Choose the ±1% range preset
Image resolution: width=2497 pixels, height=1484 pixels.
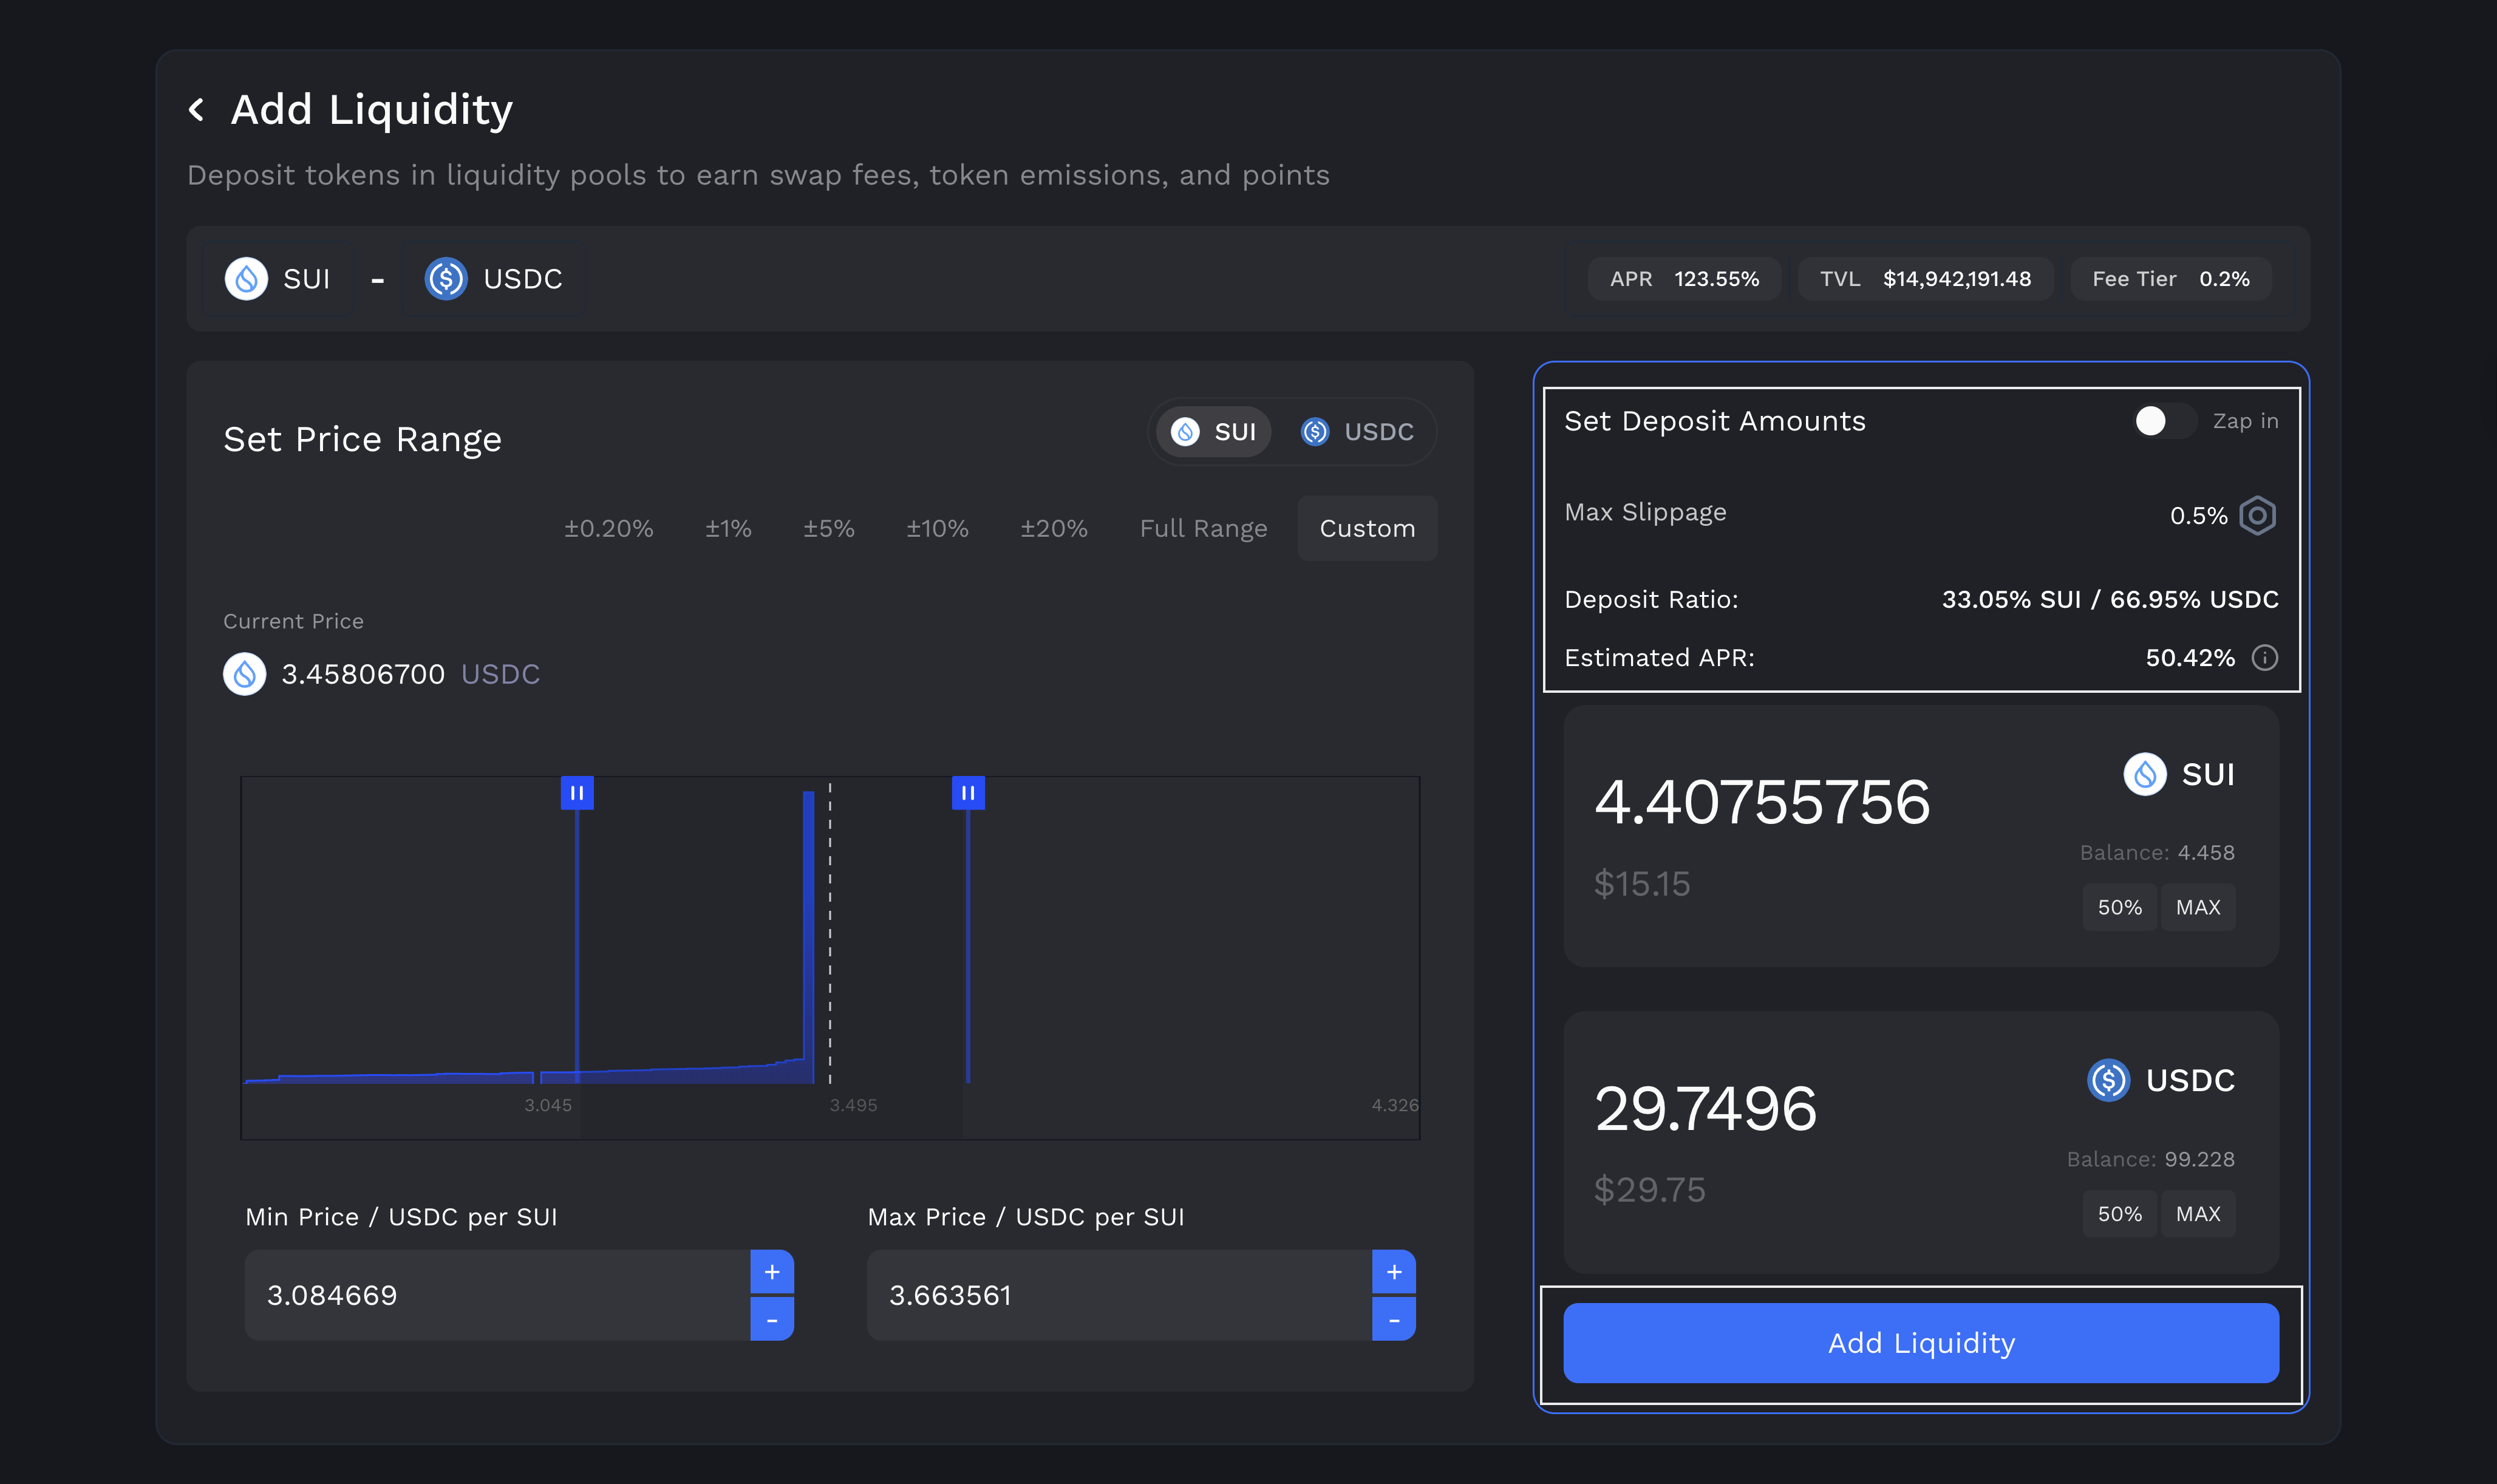click(x=728, y=528)
